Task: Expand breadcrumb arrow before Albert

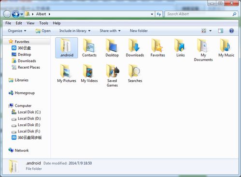Action: 33,14
